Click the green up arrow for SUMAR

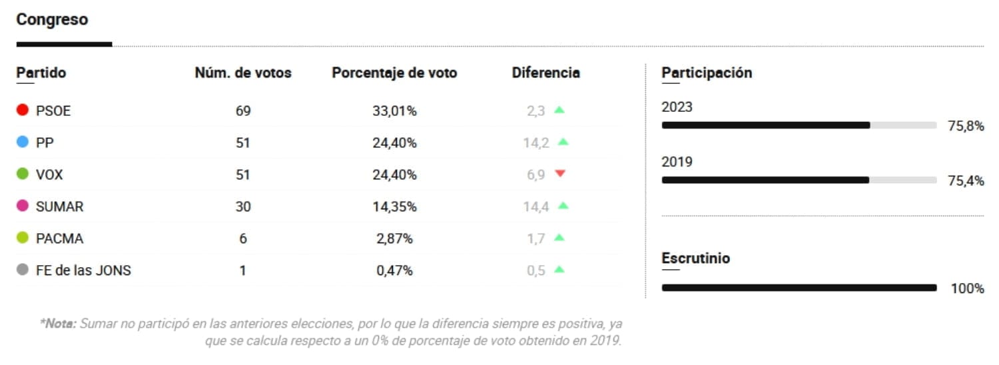point(563,206)
